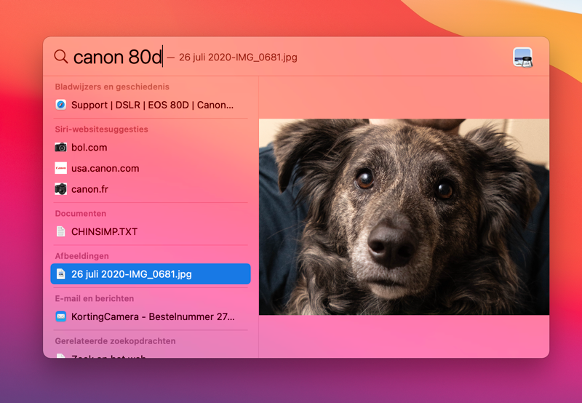Click the autocomplete text "26 juli 2020-IMG_0681.jpg" in search bar
This screenshot has width=582, height=403.
(238, 57)
